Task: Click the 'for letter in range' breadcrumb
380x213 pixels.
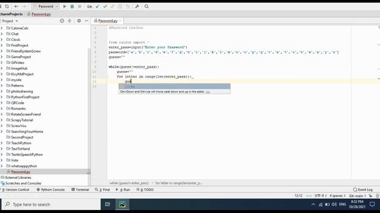Action: (179, 183)
